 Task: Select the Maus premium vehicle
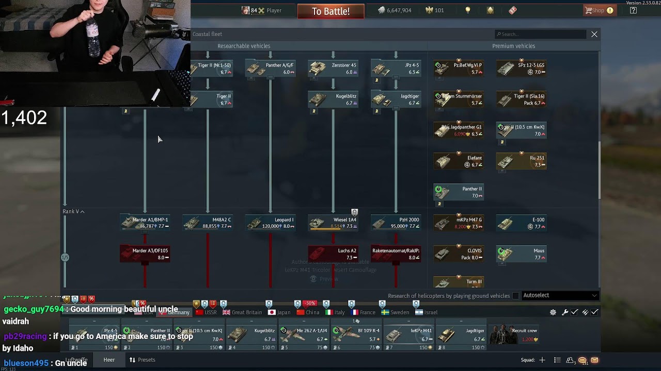521,254
